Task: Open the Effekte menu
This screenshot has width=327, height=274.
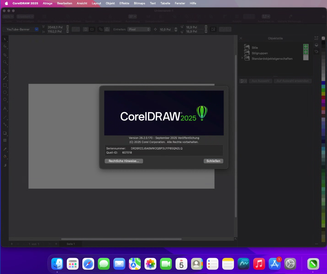Action: [x=124, y=3]
